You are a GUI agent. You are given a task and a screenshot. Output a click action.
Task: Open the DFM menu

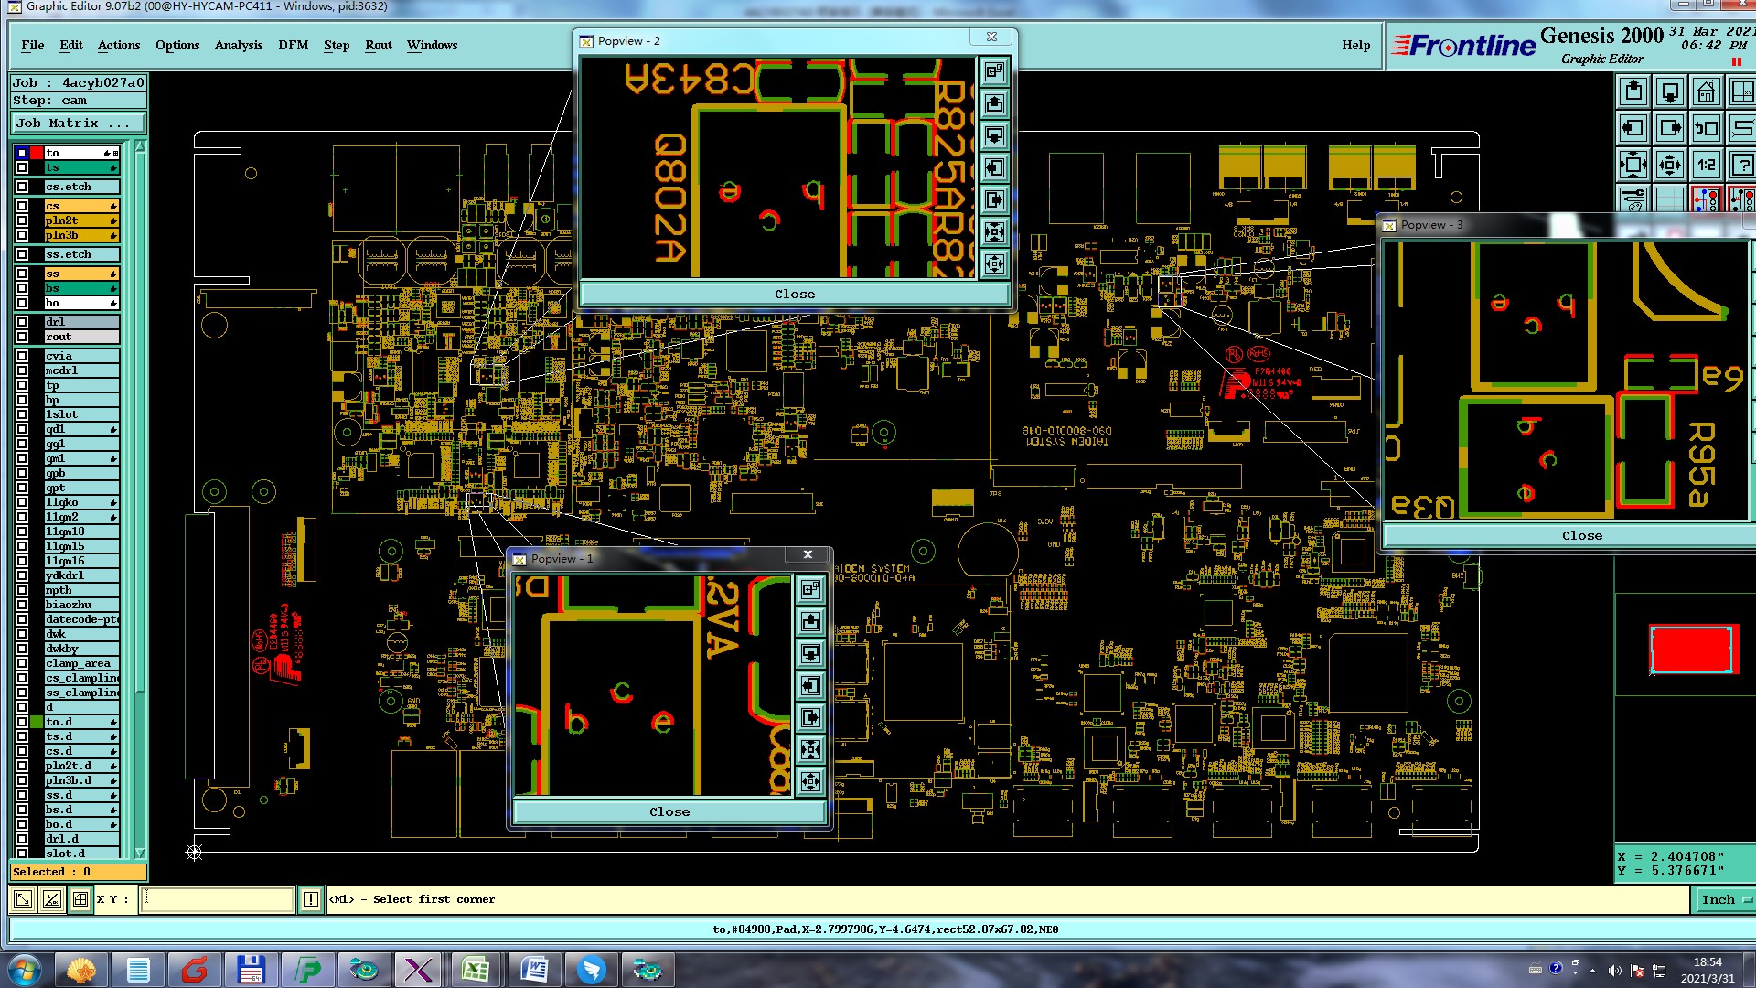pyautogui.click(x=293, y=45)
